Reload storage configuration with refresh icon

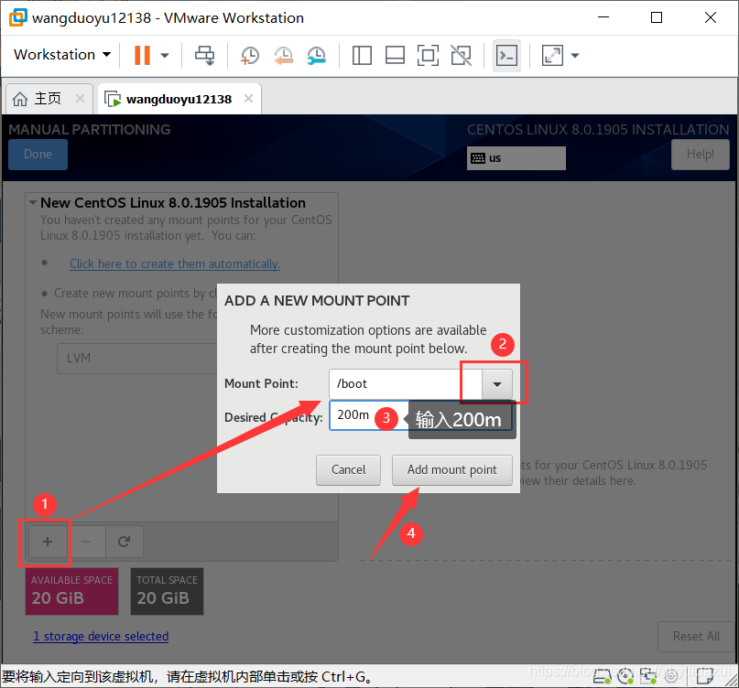pyautogui.click(x=124, y=542)
